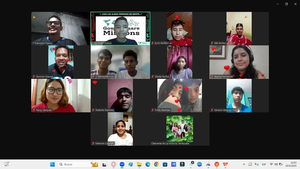This screenshot has height=169, width=300.
Task: Click the Buscar search field in taskbar
Action: [78, 164]
